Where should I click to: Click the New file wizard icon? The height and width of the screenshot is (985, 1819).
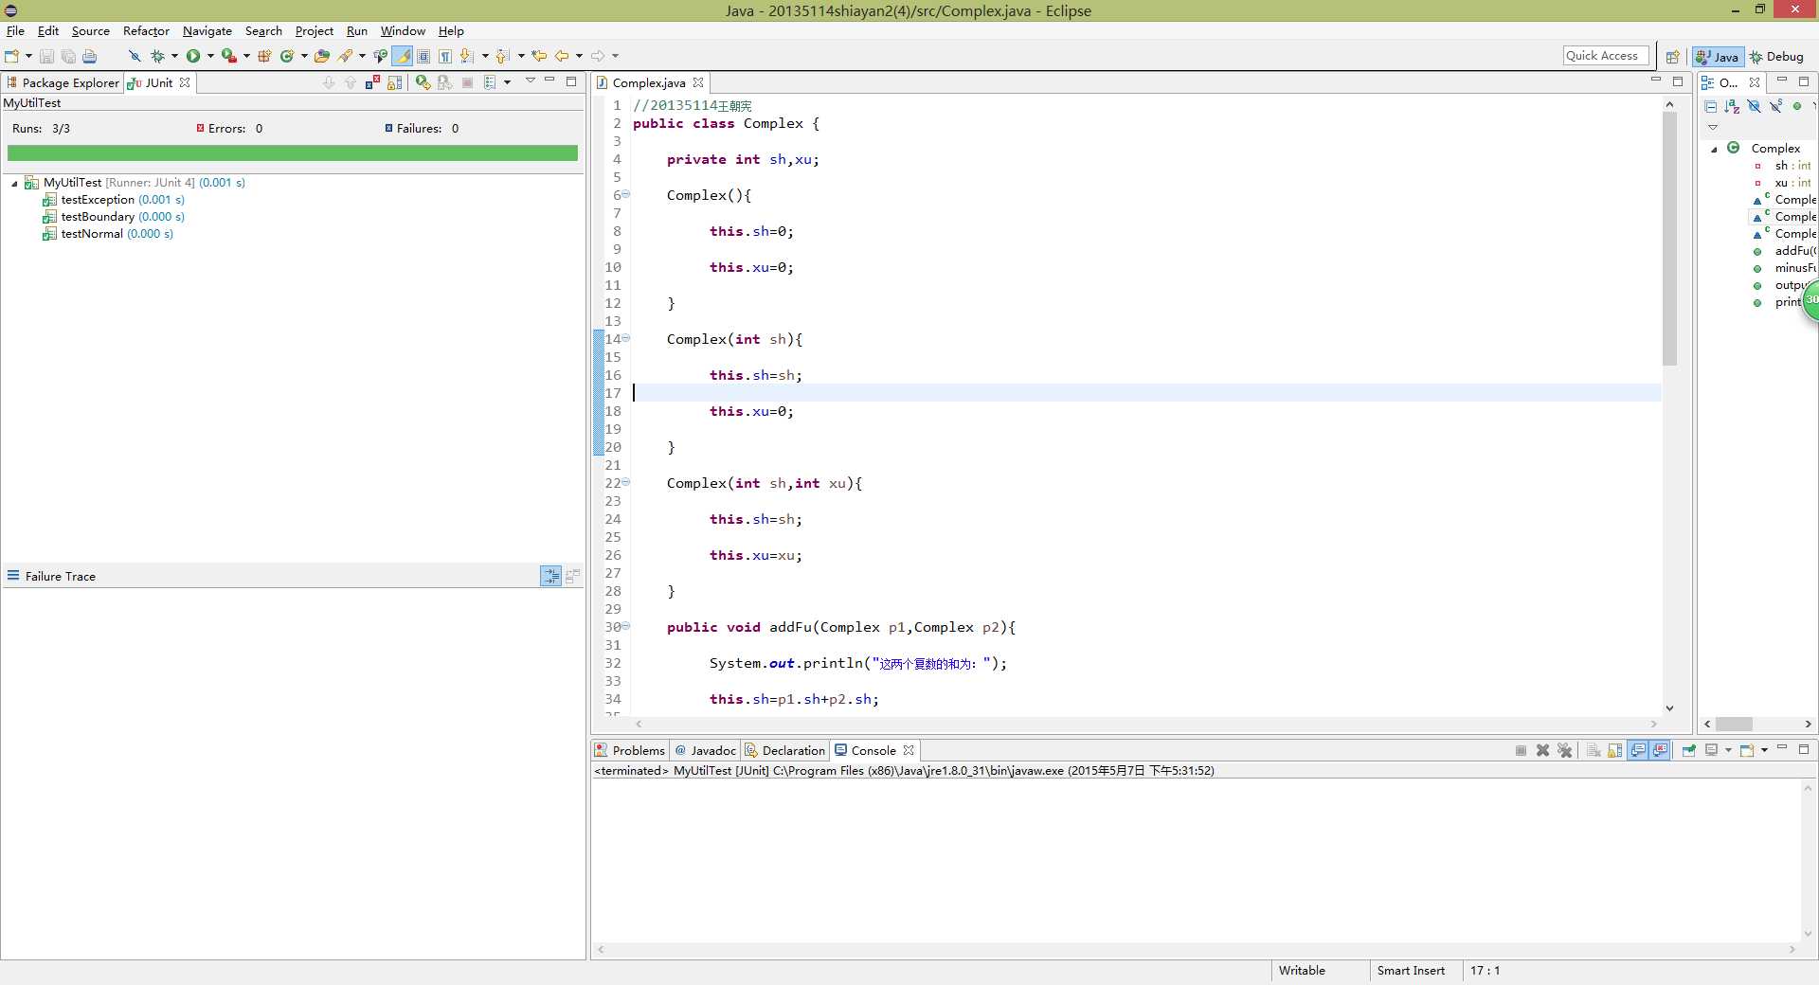(x=11, y=56)
